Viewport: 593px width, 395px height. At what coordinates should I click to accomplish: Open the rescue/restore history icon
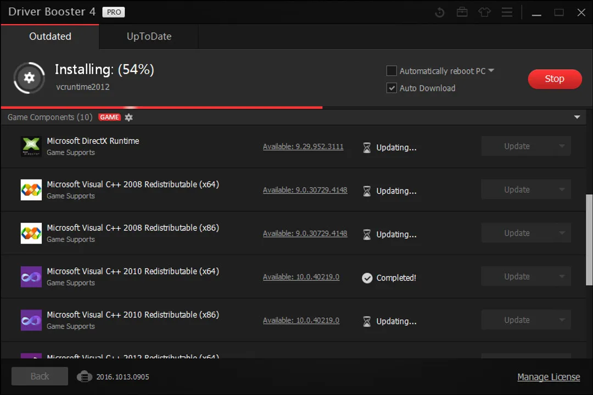tap(439, 13)
